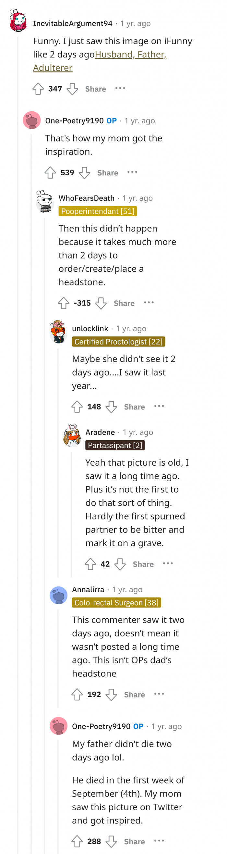
Task: Open unlocklink's avatar thumbnail
Action: (x=59, y=332)
